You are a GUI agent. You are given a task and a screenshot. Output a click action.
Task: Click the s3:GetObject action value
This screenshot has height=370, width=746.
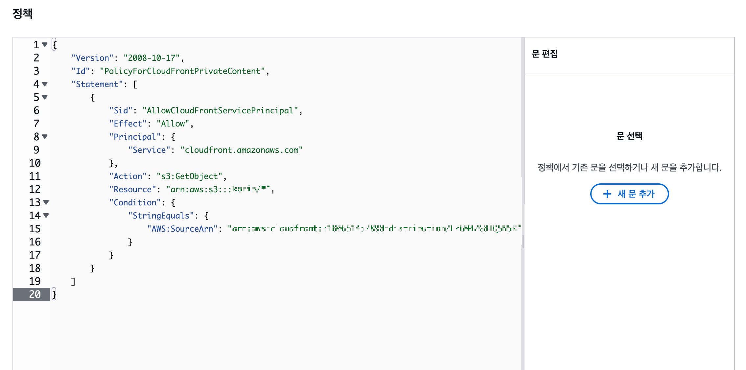click(190, 176)
